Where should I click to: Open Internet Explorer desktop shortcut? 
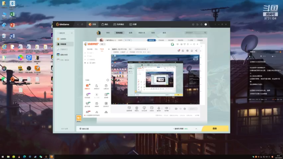click(x=4, y=48)
